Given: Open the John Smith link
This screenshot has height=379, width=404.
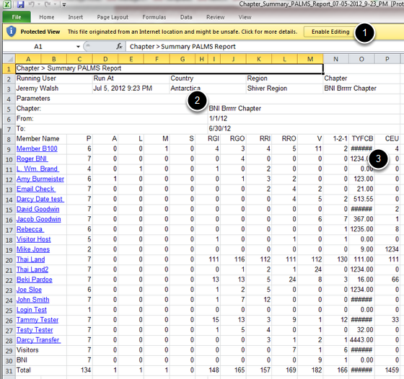Looking at the screenshot, I should pyautogui.click(x=32, y=300).
